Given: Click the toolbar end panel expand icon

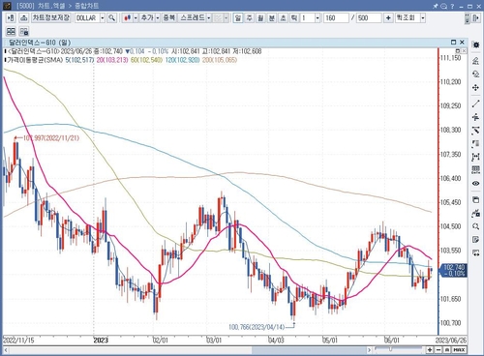Looking at the screenshot, I should tap(476, 18).
